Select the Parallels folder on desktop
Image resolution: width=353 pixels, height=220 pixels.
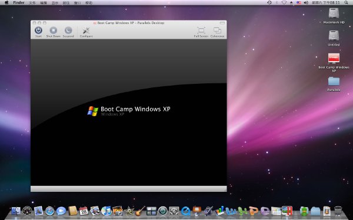pyautogui.click(x=334, y=84)
